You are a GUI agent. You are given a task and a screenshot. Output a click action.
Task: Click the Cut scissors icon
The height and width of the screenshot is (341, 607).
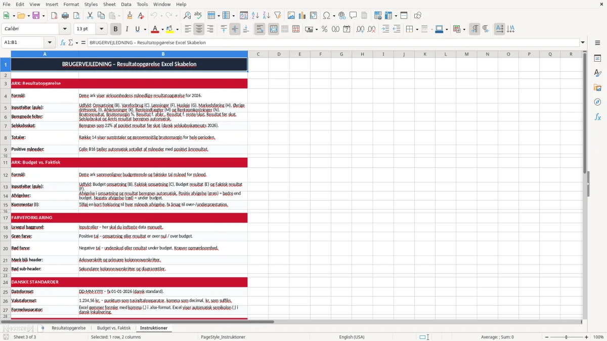pos(90,16)
